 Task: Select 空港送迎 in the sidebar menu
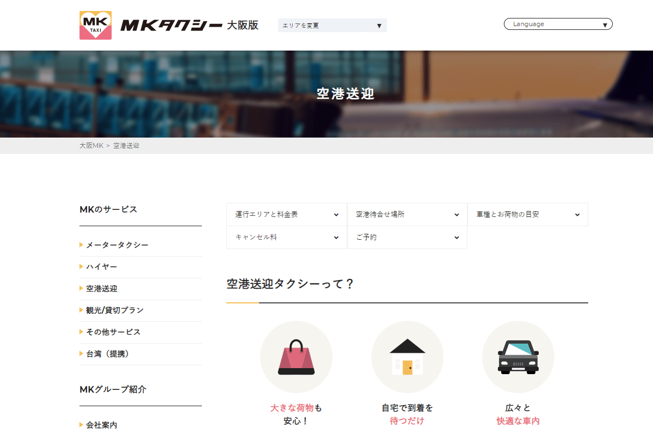(101, 289)
